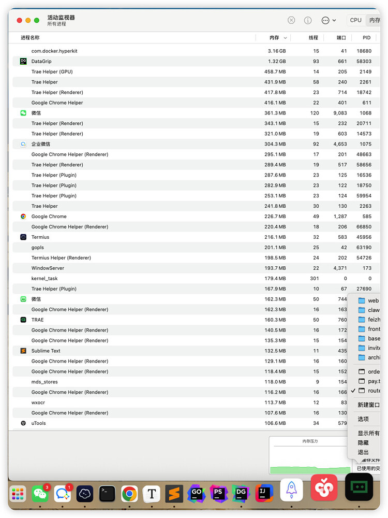Switch to the CPU tab
This screenshot has height=518, width=388.
tap(355, 20)
